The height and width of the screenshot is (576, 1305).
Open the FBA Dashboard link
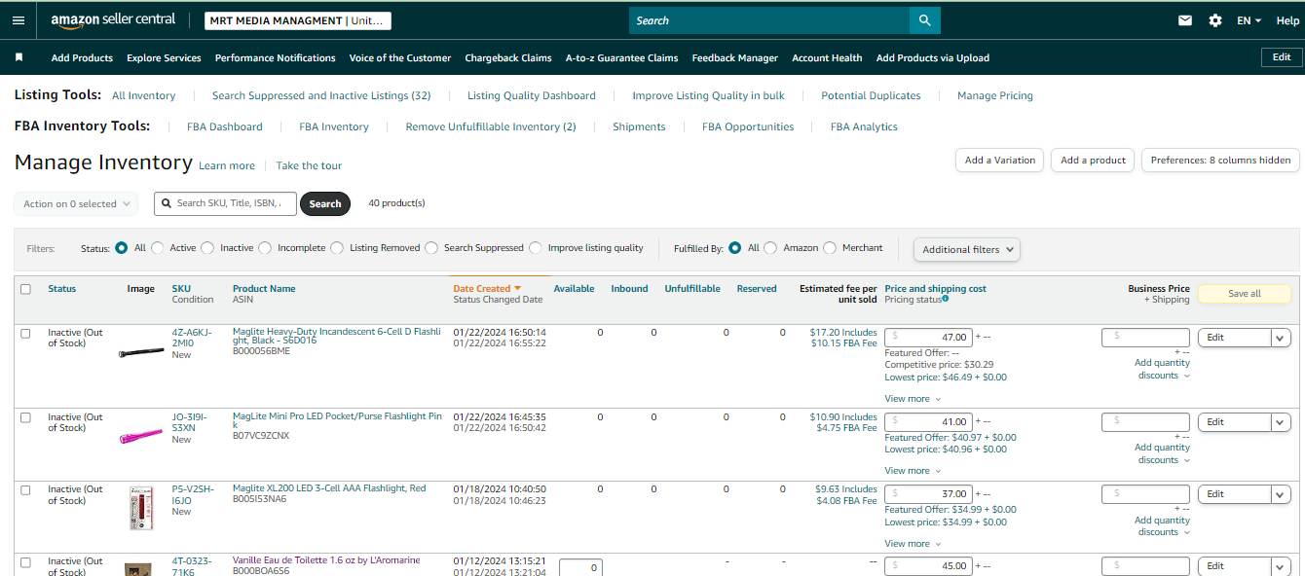pos(225,126)
